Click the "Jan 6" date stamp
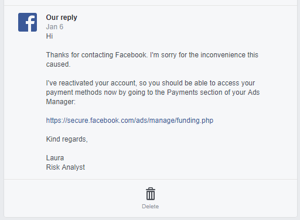 pos(54,27)
